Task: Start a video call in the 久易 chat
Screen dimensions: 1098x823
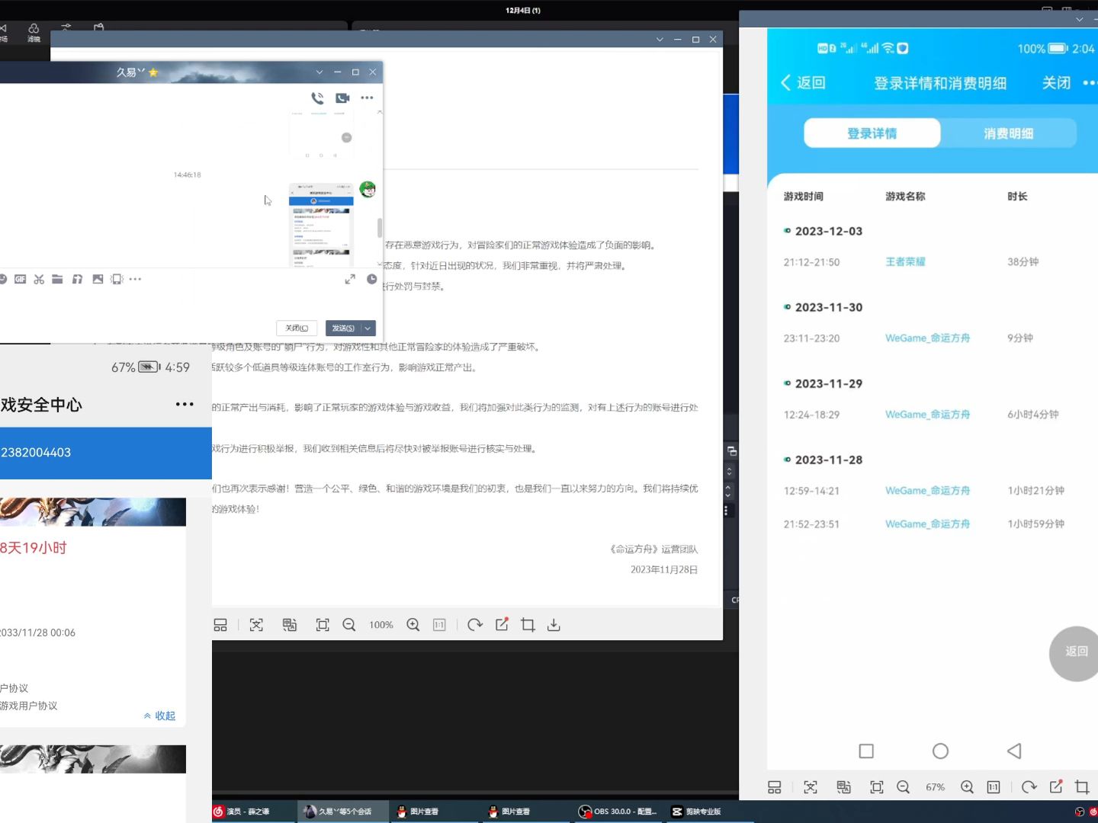Action: pos(342,98)
